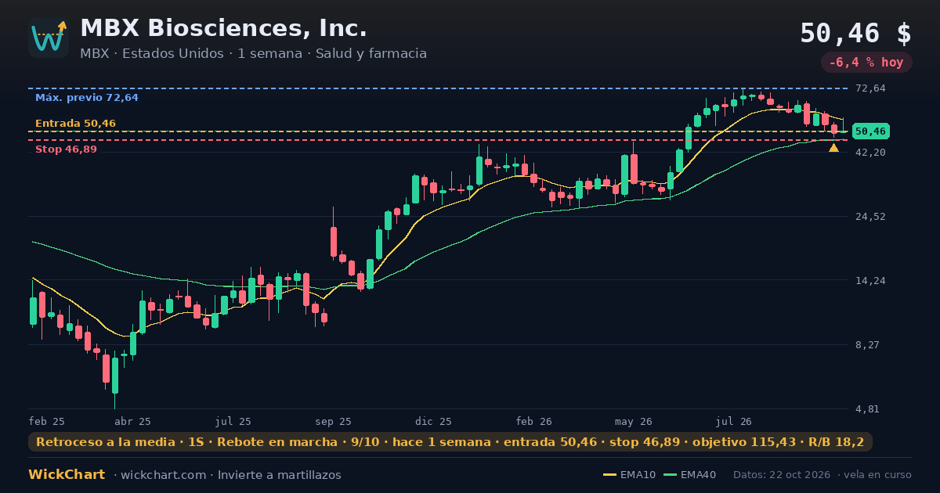Click the 14,24 axis value
The image size is (940, 493).
click(x=870, y=281)
